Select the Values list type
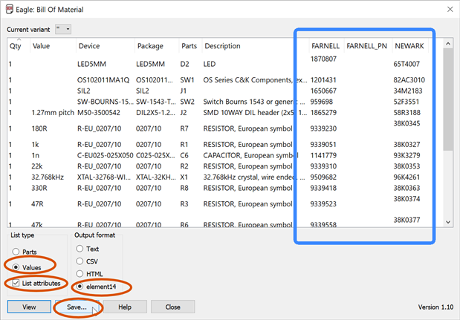 [x=17, y=267]
